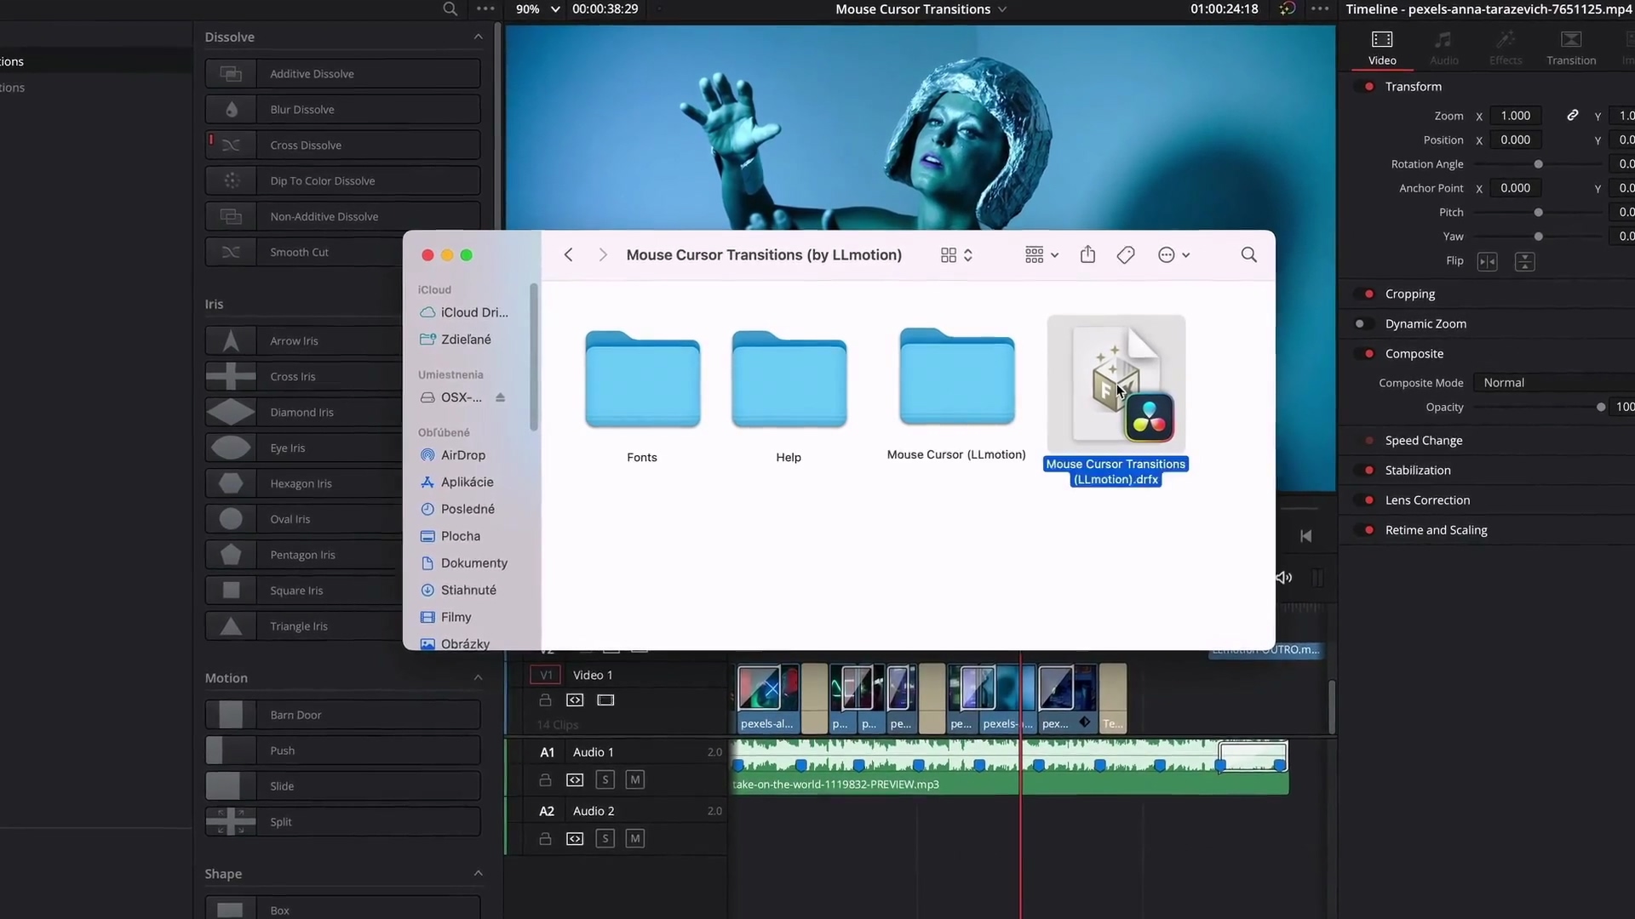Click the Finder tag icon
Image resolution: width=1635 pixels, height=919 pixels.
click(1126, 254)
